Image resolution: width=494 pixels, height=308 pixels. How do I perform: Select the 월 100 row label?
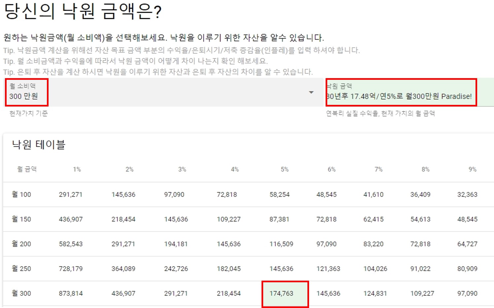tap(21, 195)
